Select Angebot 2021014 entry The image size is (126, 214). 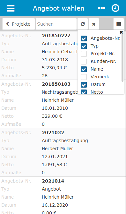[63, 195]
